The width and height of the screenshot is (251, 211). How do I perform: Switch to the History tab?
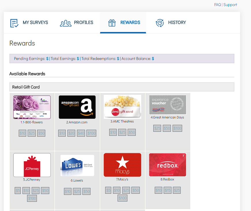pyautogui.click(x=177, y=22)
